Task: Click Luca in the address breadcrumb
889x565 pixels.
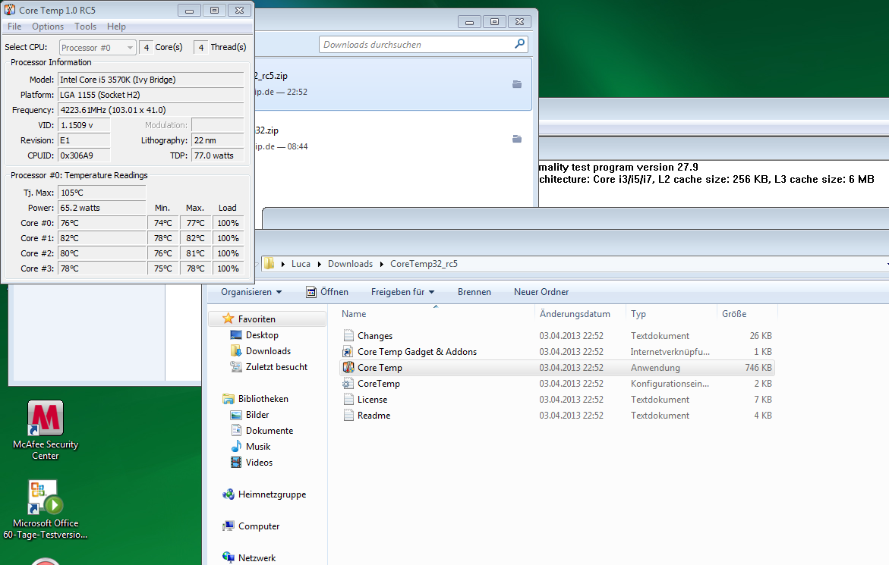Action: coord(301,264)
